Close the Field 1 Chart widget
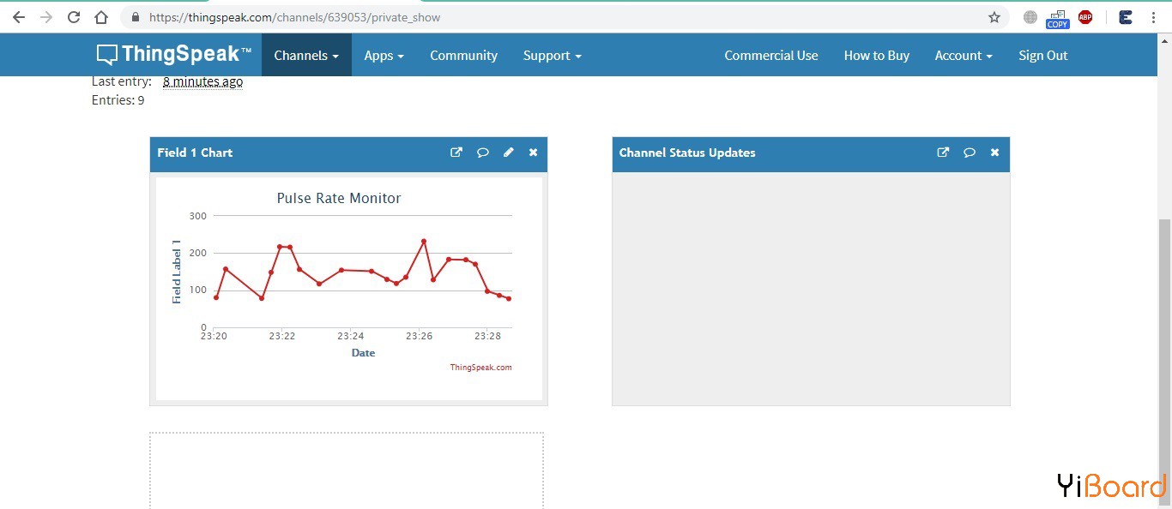Image resolution: width=1172 pixels, height=509 pixels. (x=533, y=153)
